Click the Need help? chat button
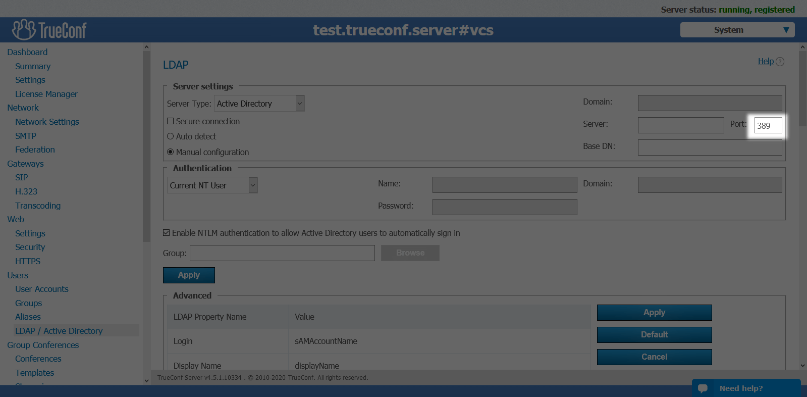This screenshot has width=807, height=397. 746,388
